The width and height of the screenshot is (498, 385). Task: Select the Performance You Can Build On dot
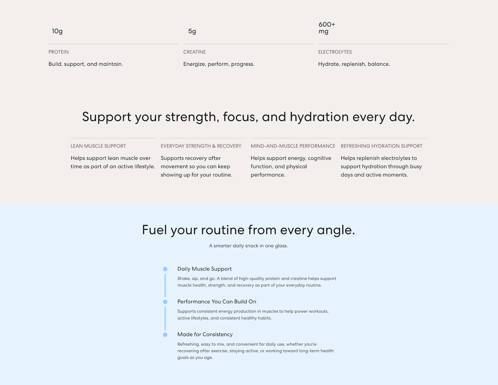[x=165, y=302]
